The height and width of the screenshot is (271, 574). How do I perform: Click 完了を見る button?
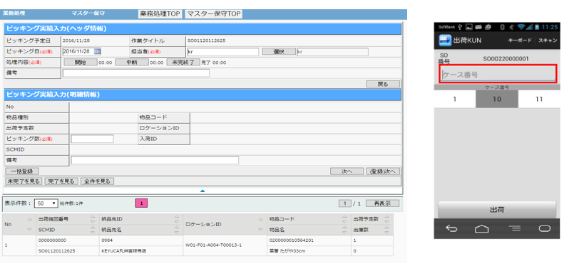tap(61, 181)
